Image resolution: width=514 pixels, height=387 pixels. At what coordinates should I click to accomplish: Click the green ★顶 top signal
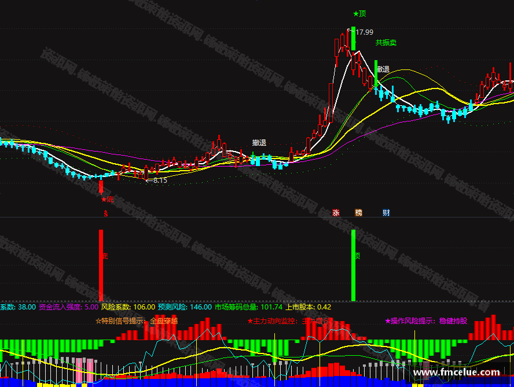[359, 14]
